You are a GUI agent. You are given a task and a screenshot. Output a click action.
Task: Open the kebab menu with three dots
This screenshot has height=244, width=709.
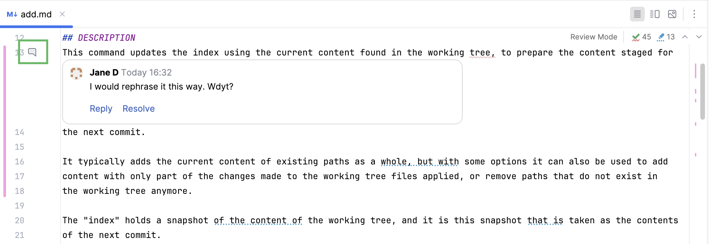[694, 14]
